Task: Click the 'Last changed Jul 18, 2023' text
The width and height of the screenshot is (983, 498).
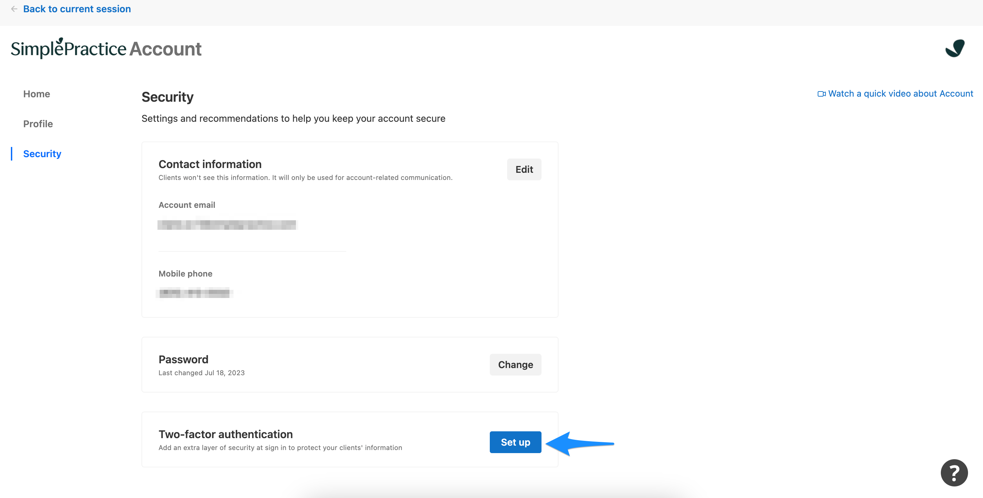Action: point(201,372)
